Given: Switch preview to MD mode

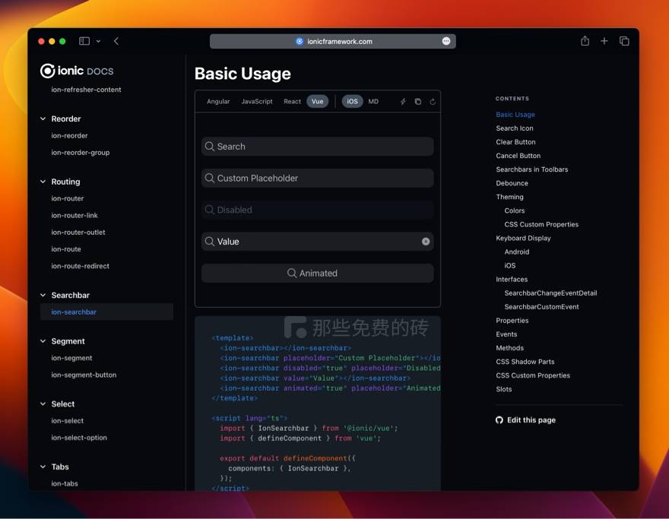Looking at the screenshot, I should [373, 102].
